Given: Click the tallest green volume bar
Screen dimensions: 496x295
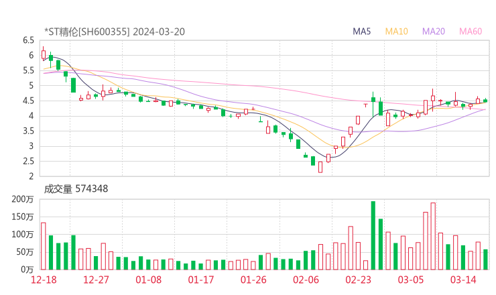Looking at the screenshot, I should 373,235.
